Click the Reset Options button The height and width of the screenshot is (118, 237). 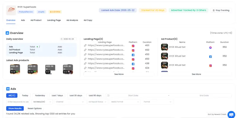click(35, 108)
